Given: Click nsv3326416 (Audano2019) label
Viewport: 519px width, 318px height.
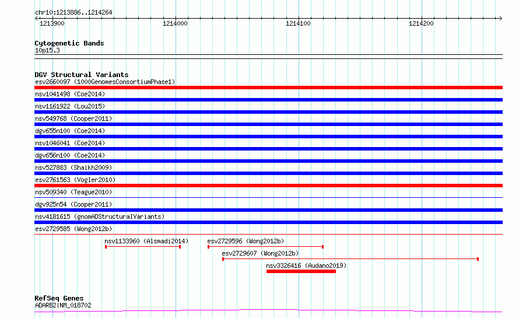Looking at the screenshot, I should click(x=306, y=265).
